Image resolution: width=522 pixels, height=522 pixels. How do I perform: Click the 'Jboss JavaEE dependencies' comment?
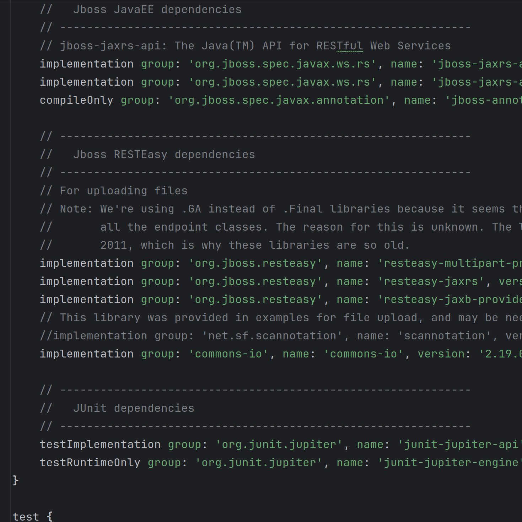pyautogui.click(x=157, y=10)
